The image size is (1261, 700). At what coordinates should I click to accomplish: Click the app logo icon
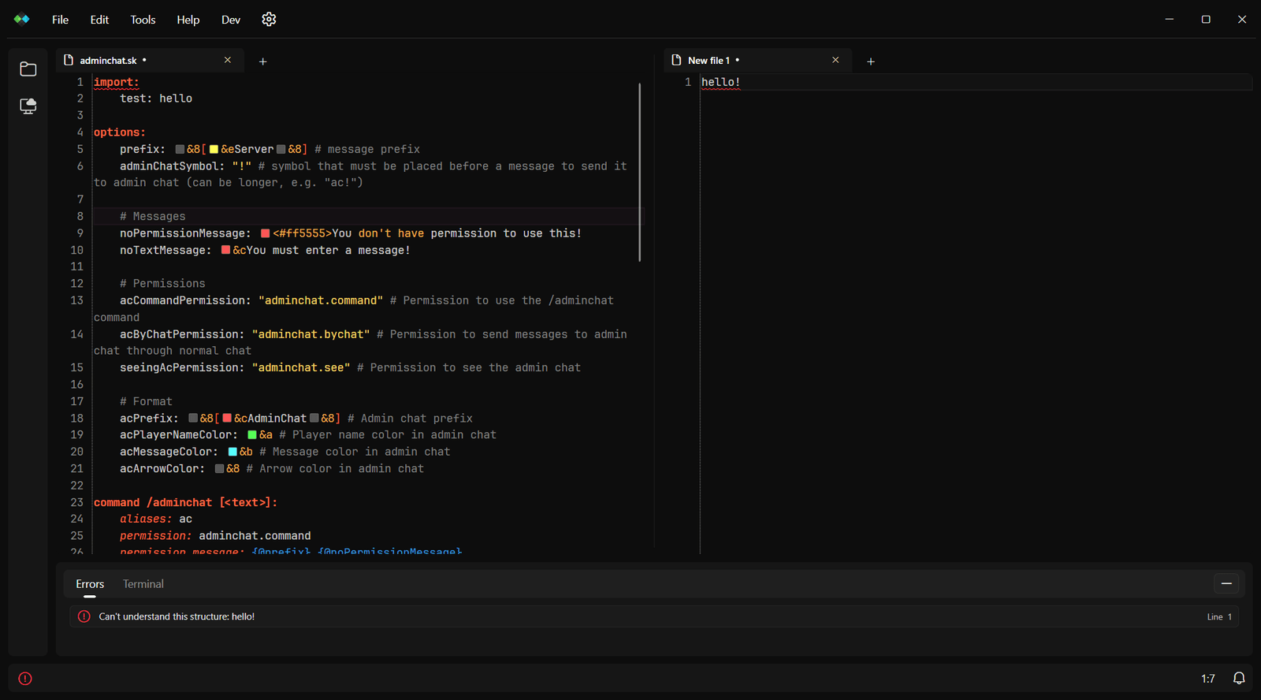click(22, 19)
